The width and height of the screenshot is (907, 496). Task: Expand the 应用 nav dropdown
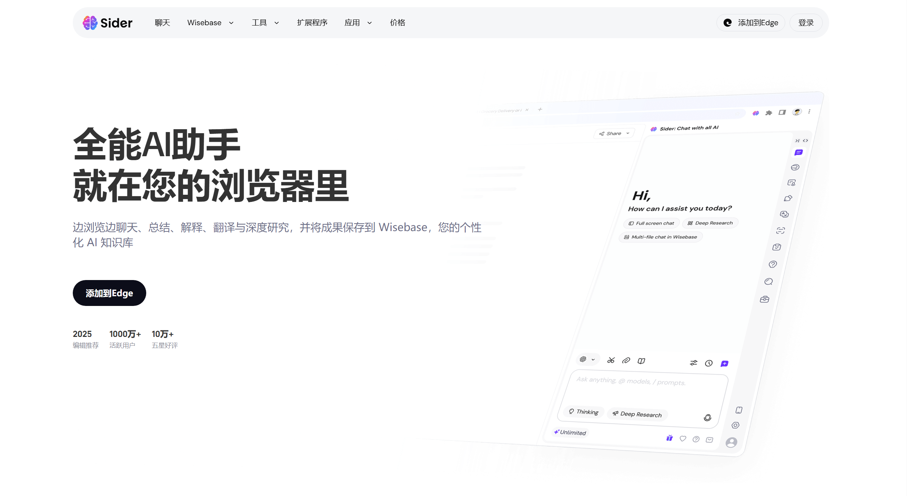click(358, 23)
